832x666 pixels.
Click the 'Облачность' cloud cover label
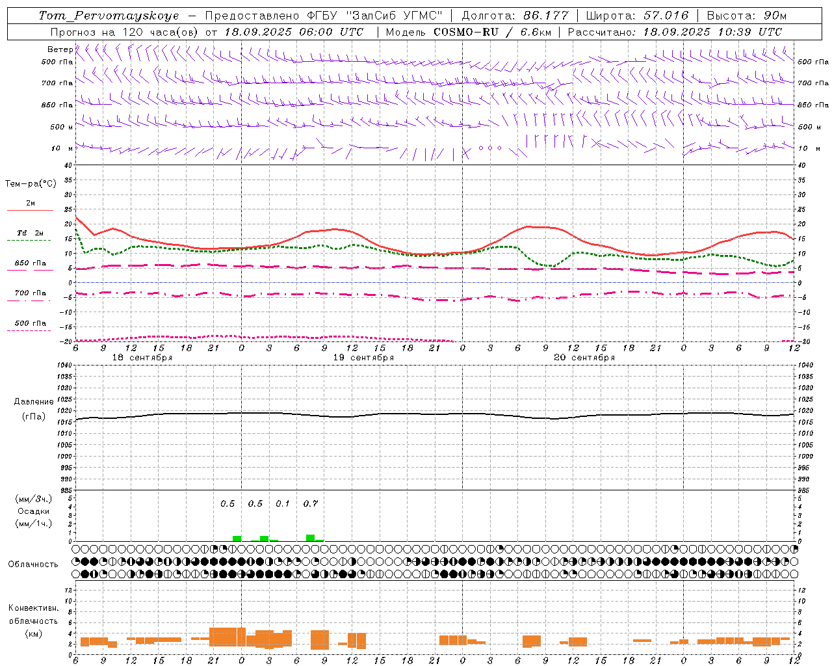tap(33, 564)
